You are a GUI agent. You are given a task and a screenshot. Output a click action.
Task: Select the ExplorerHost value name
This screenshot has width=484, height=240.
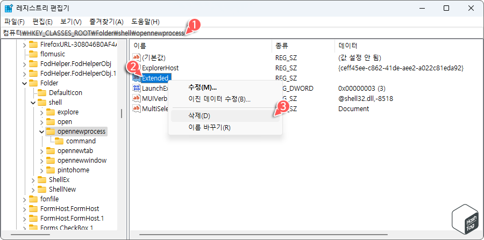pos(160,68)
